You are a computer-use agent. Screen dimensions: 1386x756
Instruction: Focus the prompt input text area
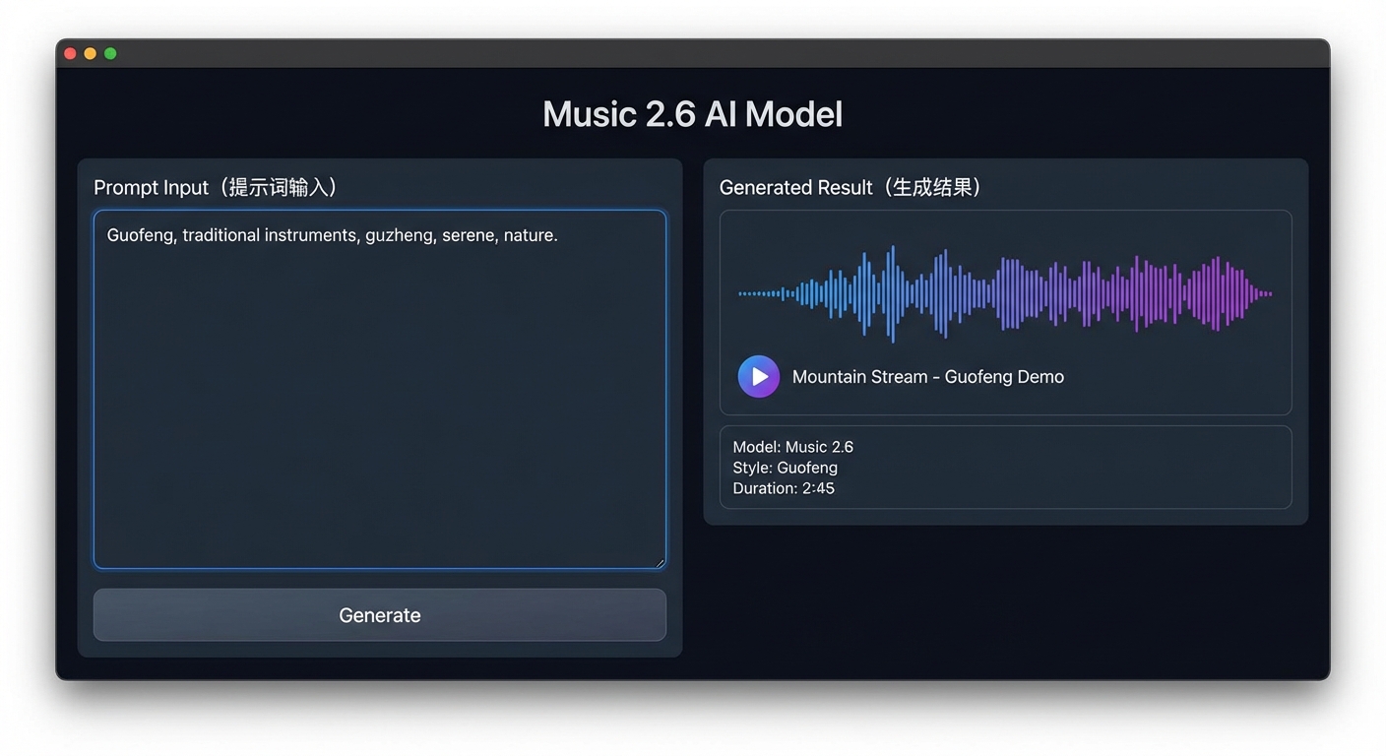(380, 390)
